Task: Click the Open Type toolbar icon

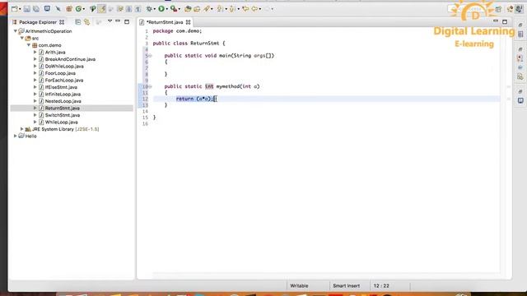Action: click(x=92, y=9)
